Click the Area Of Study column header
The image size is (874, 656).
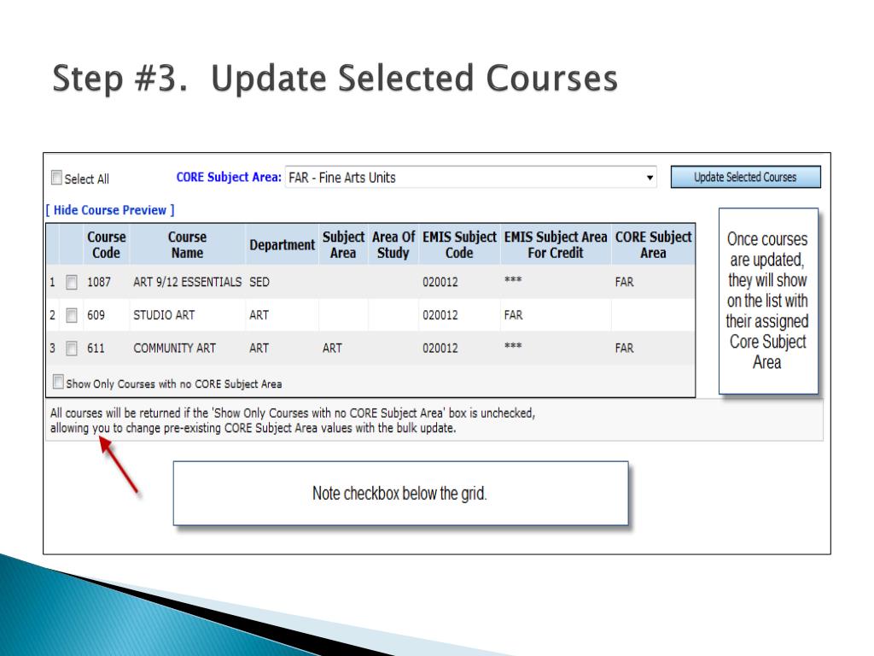(x=393, y=245)
